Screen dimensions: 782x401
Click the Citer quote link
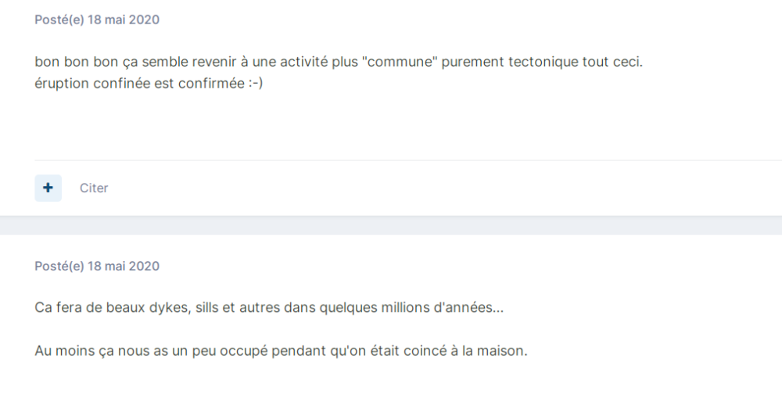[94, 188]
